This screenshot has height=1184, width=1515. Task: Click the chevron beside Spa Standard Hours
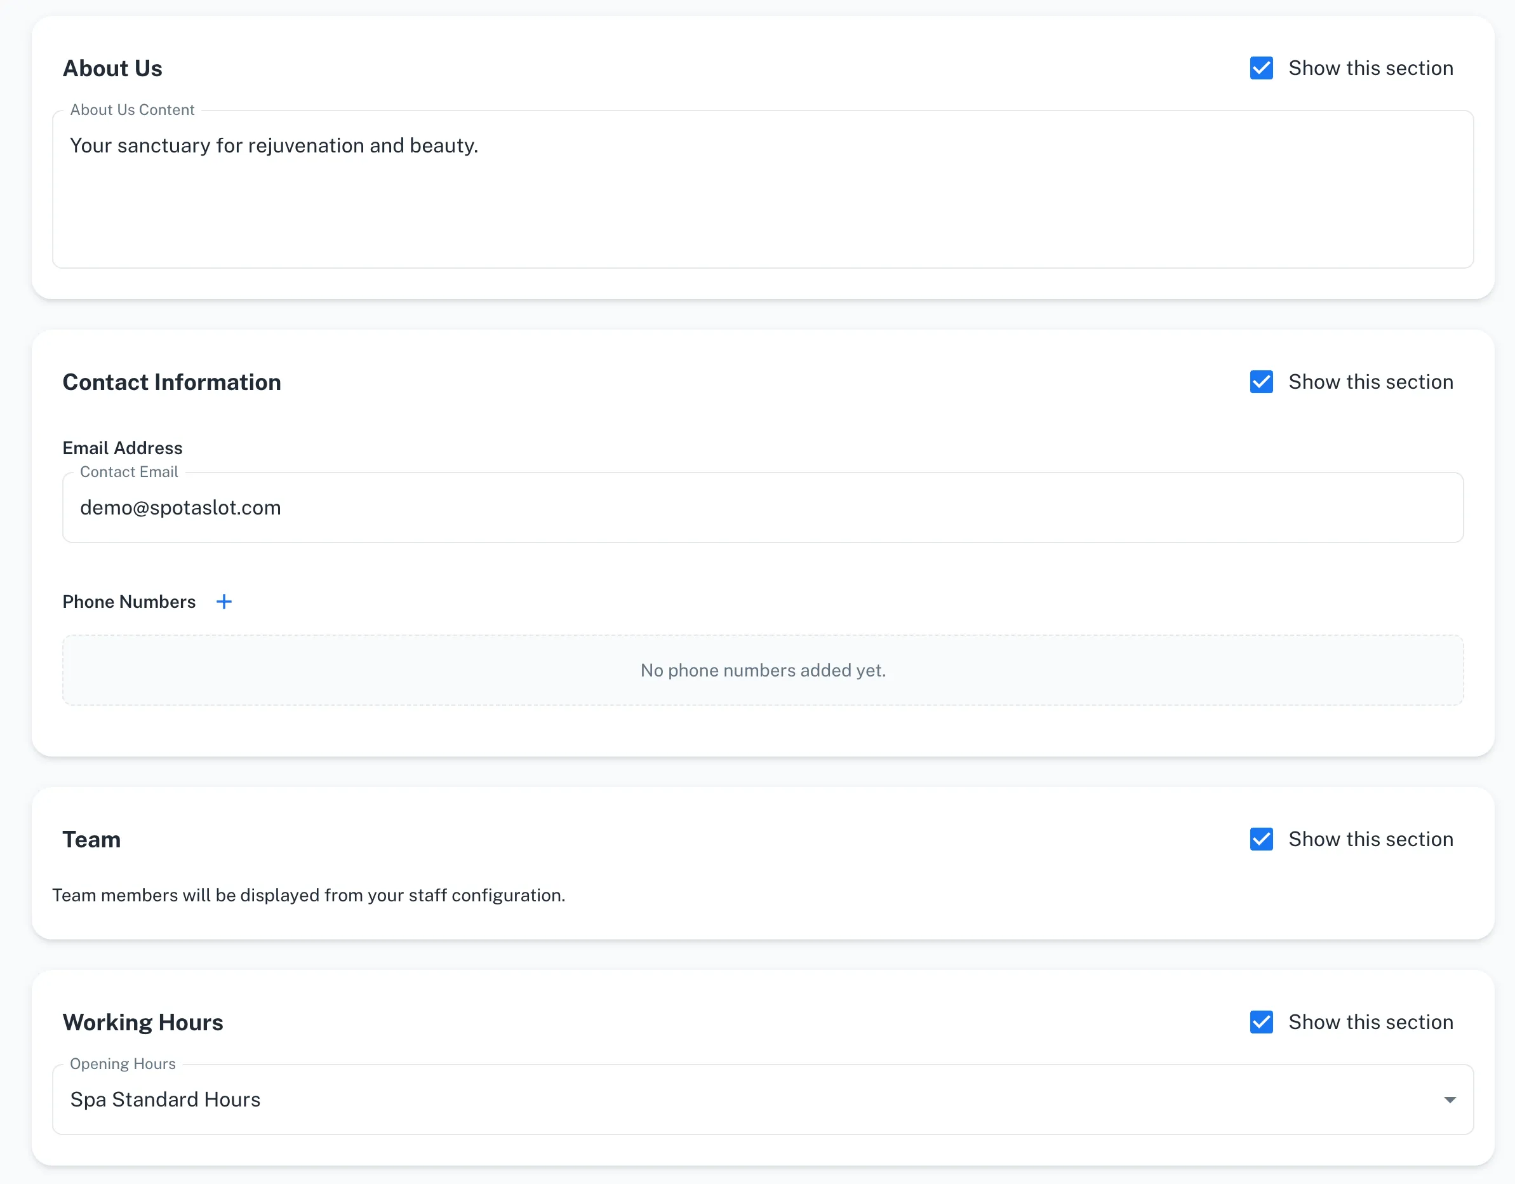pyautogui.click(x=1450, y=1099)
